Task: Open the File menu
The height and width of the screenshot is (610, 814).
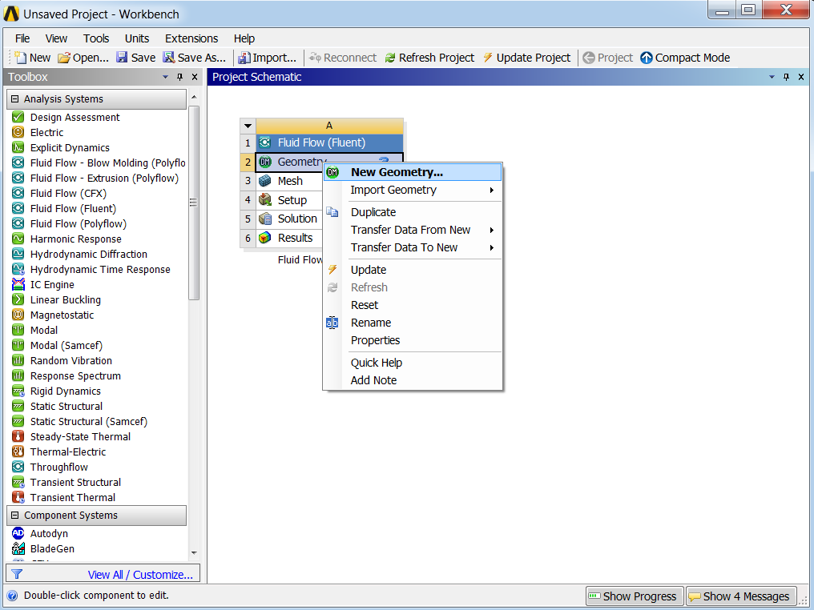Action: coord(22,38)
